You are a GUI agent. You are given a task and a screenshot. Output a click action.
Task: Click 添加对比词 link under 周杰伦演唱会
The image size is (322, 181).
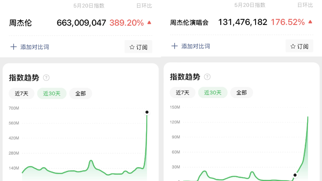pos(196,46)
